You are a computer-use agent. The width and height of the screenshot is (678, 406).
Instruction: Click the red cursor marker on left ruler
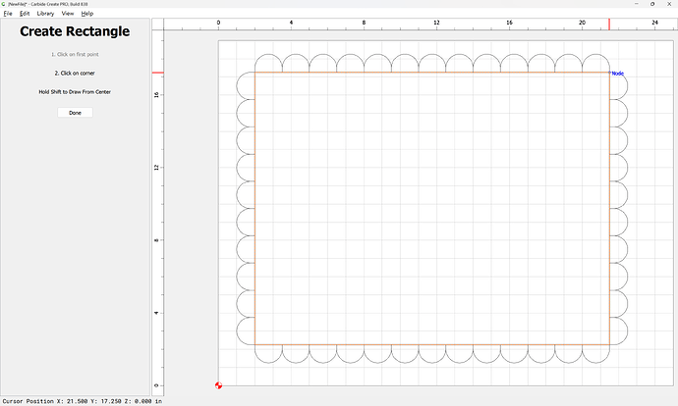coord(157,73)
